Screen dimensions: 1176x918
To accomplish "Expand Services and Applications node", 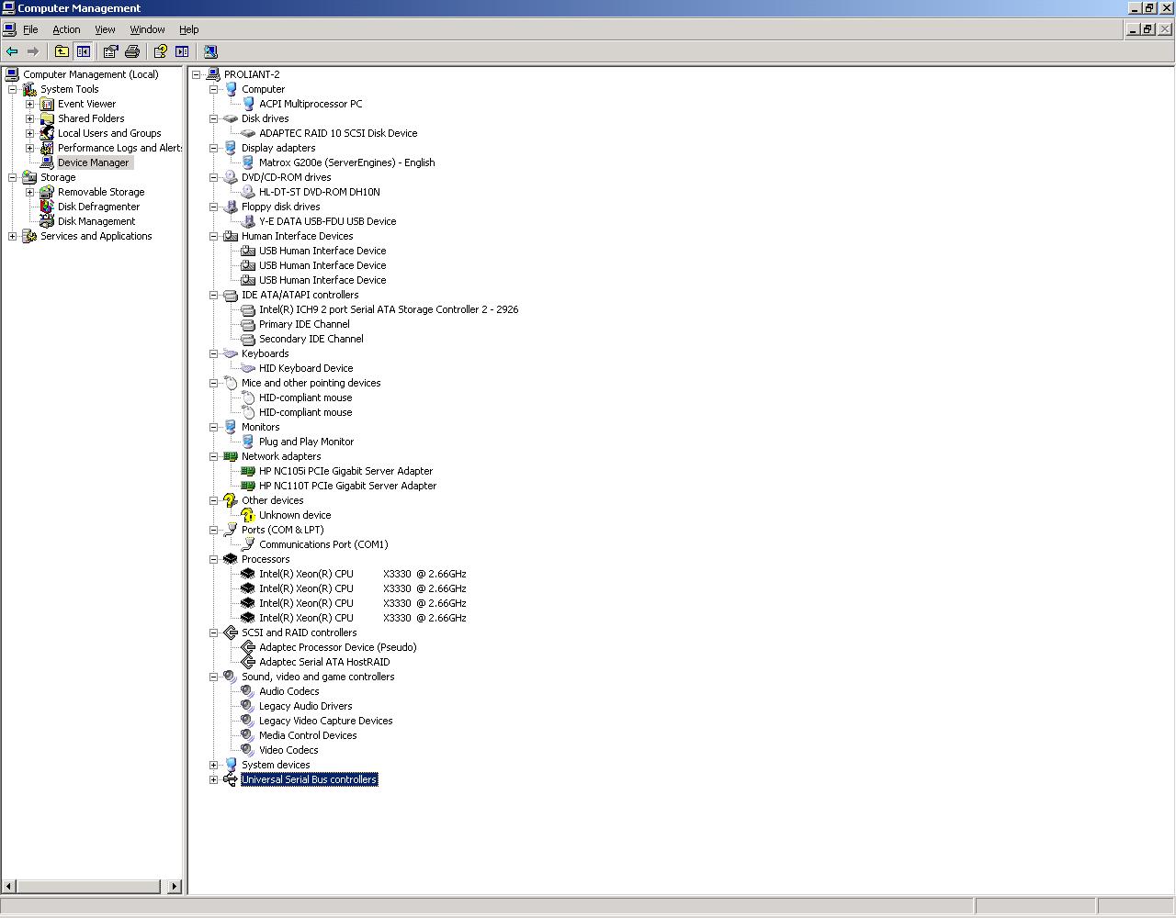I will click(13, 236).
